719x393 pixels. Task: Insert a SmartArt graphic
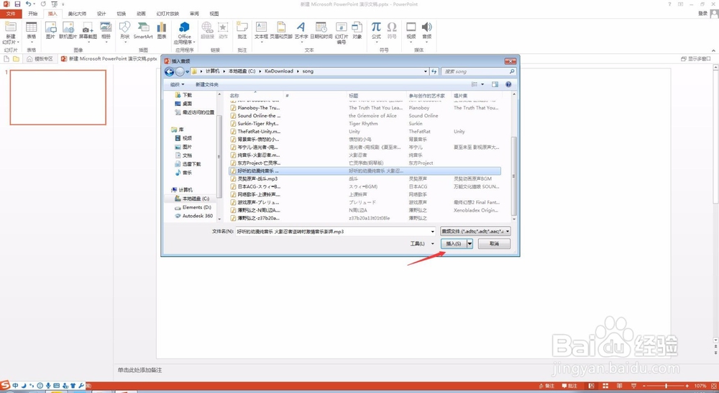143,30
